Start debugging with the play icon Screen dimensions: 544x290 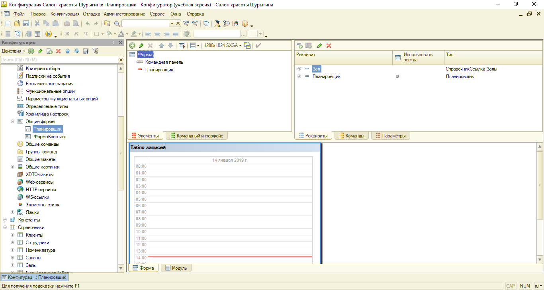pyautogui.click(x=49, y=34)
